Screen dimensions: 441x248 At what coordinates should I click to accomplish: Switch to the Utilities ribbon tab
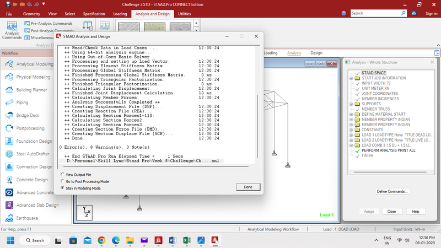(x=185, y=13)
